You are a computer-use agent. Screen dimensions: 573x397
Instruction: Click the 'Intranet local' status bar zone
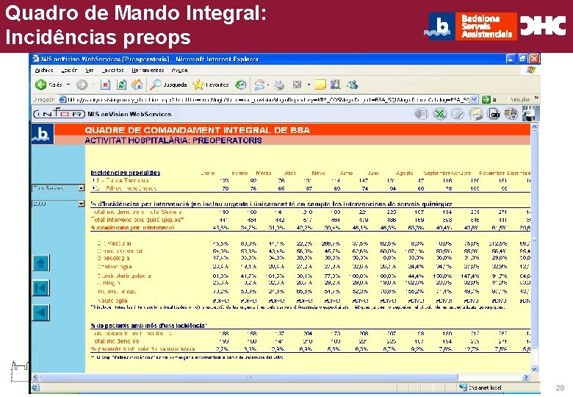click(x=480, y=387)
